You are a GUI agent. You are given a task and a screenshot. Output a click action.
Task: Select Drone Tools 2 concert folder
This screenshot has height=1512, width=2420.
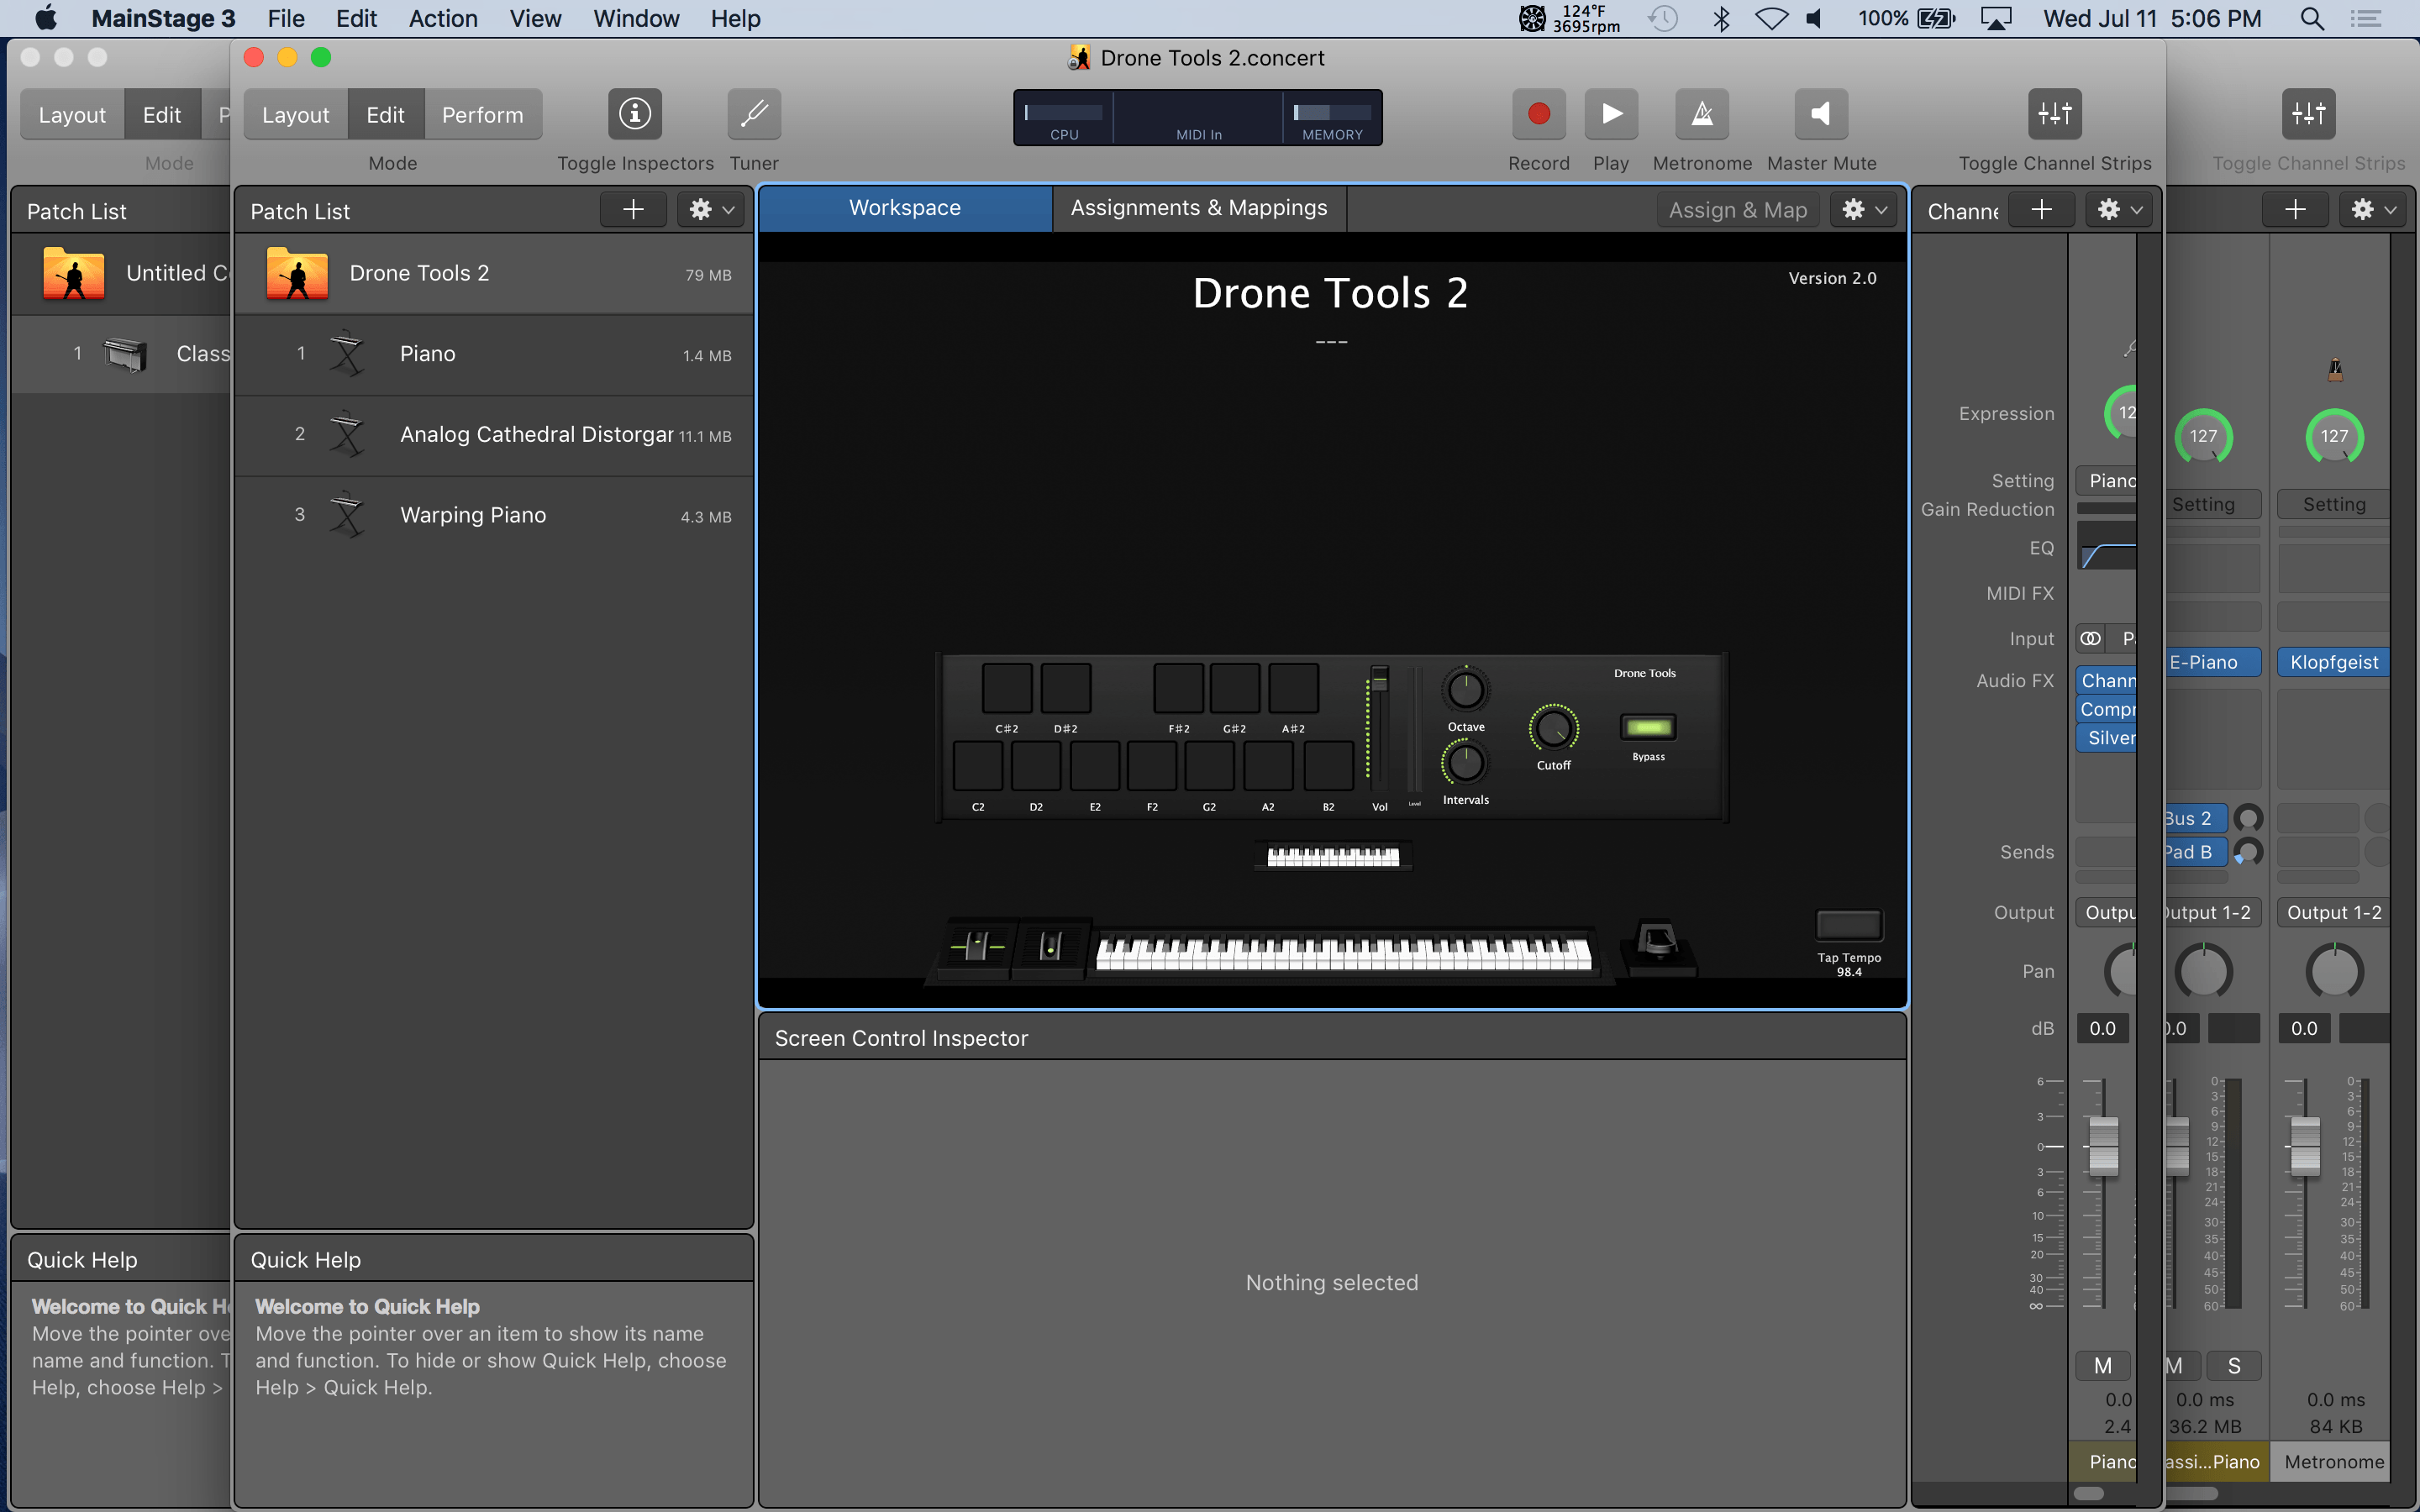tap(493, 273)
